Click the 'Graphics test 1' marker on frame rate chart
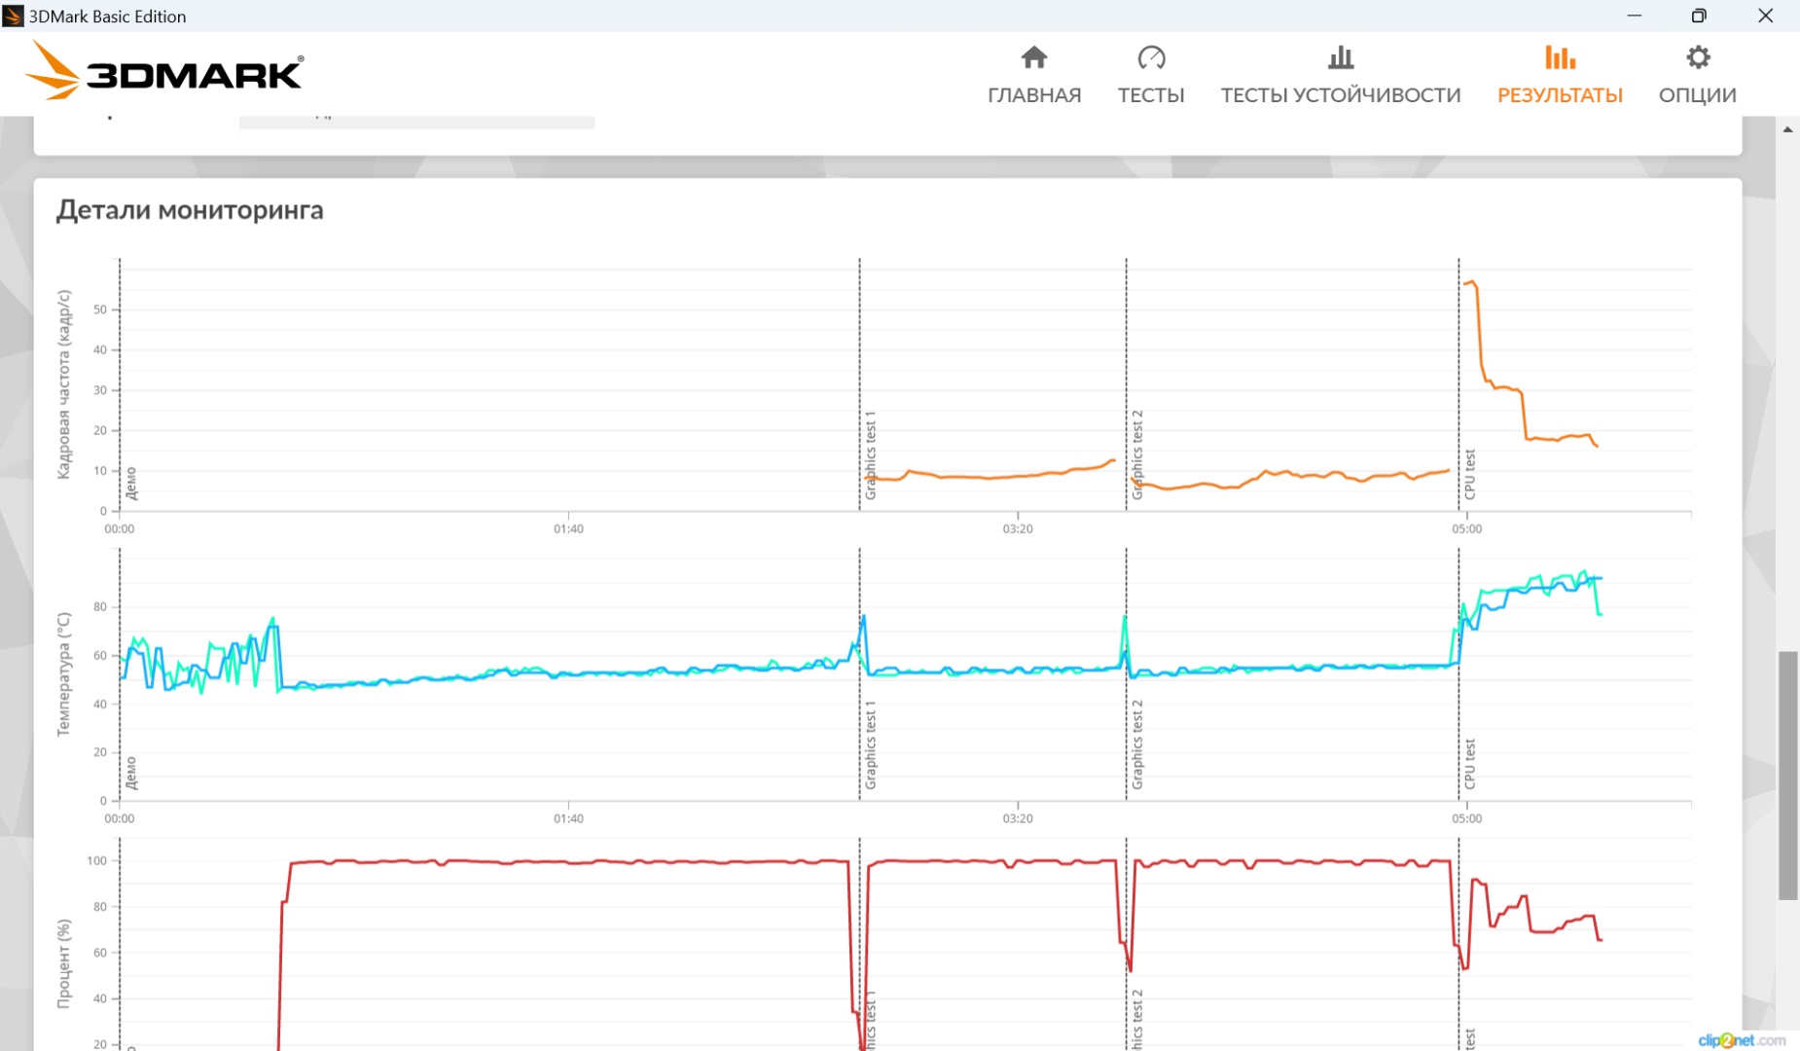 coord(871,455)
